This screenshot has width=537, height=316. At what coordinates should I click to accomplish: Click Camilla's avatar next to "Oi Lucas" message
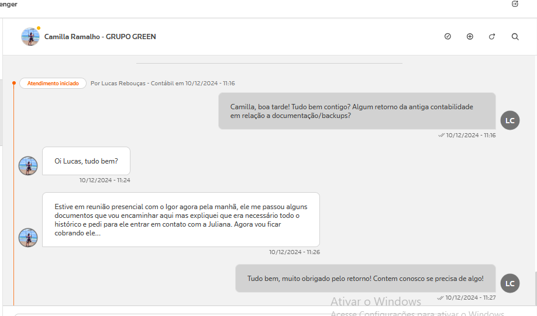(x=28, y=166)
